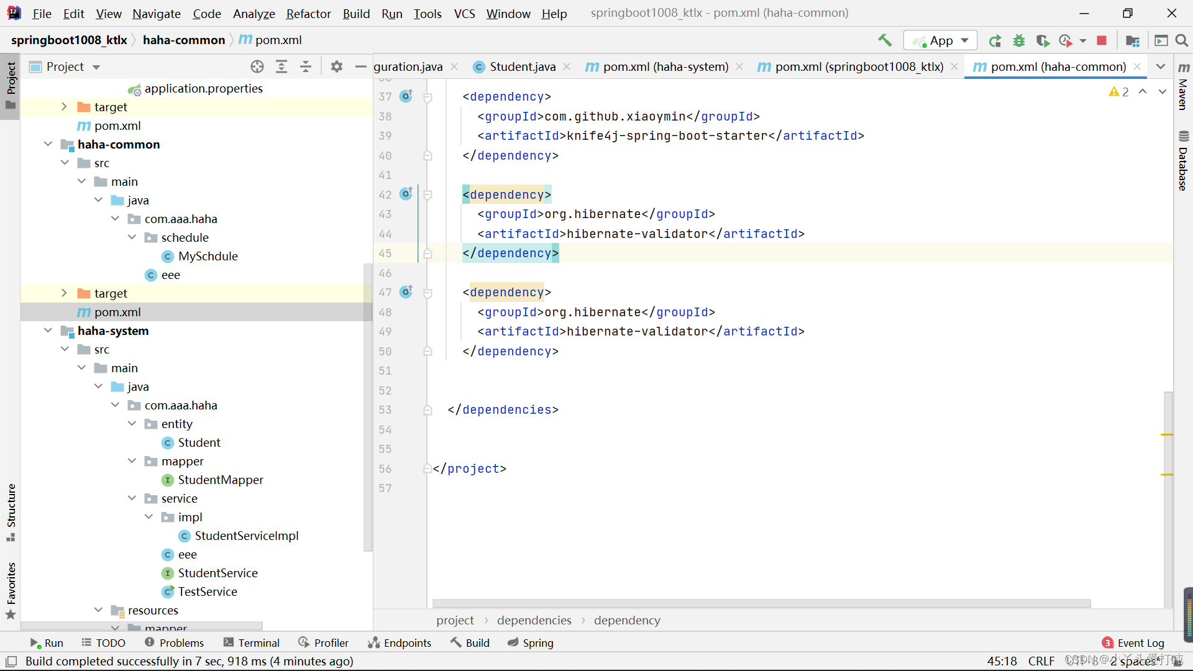Click haha-common in navigation bar

[184, 40]
